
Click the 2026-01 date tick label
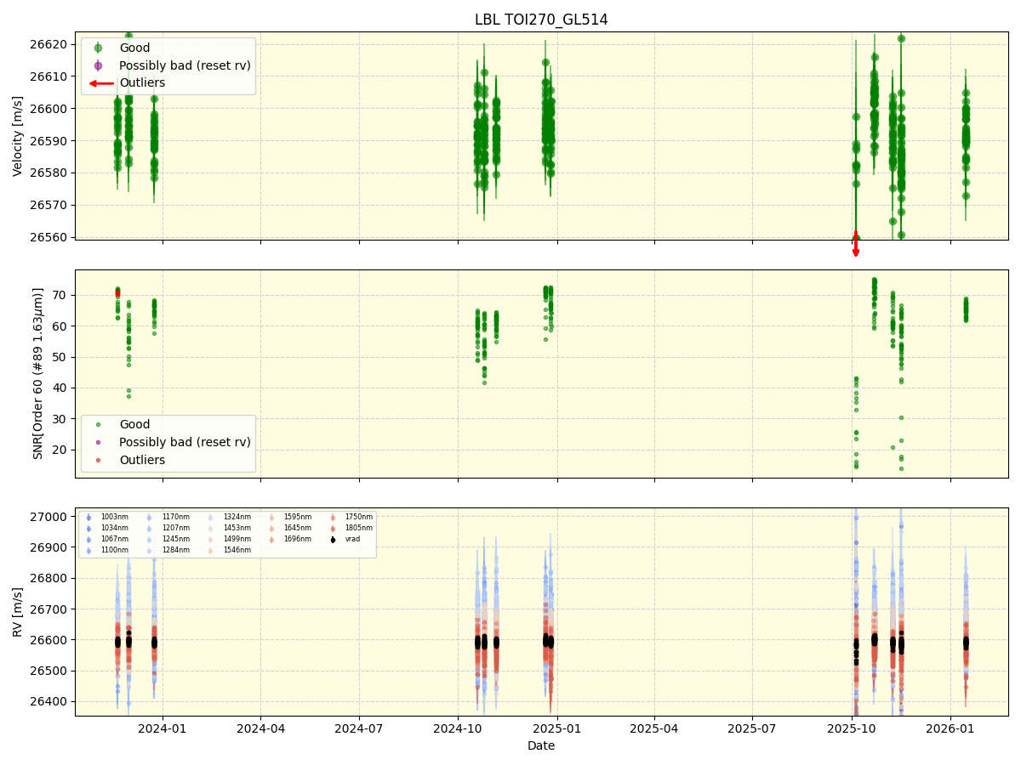point(950,728)
